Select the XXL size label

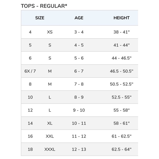pos(50,136)
